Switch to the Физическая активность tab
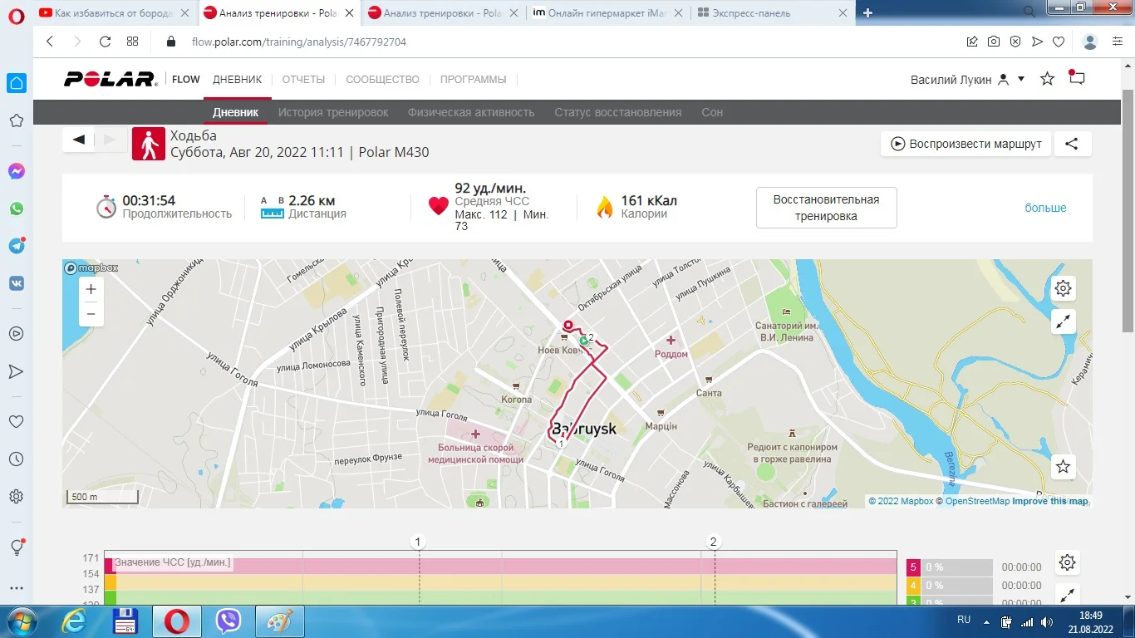Screen dimensions: 1135x638 [471, 112]
